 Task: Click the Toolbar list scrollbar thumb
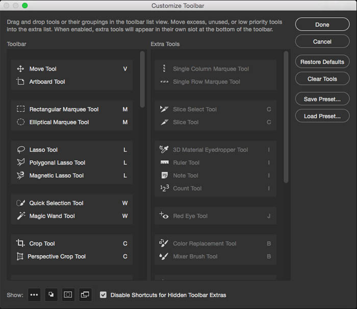142,79
